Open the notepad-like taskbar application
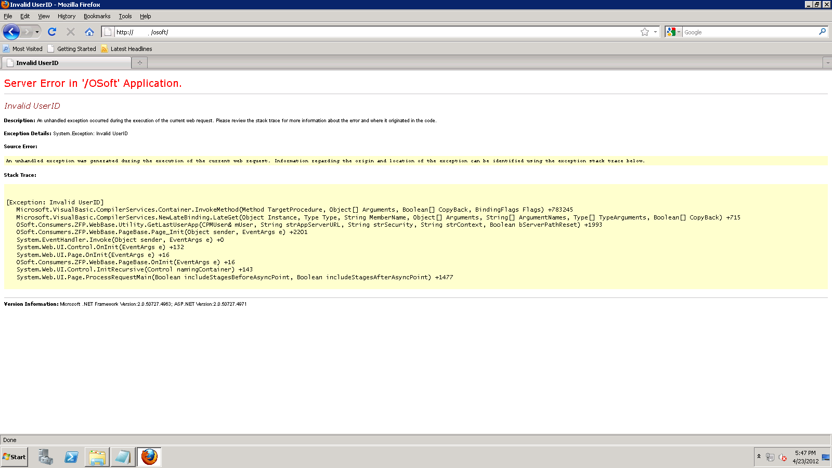Screen dimensions: 832x468 tap(123, 457)
